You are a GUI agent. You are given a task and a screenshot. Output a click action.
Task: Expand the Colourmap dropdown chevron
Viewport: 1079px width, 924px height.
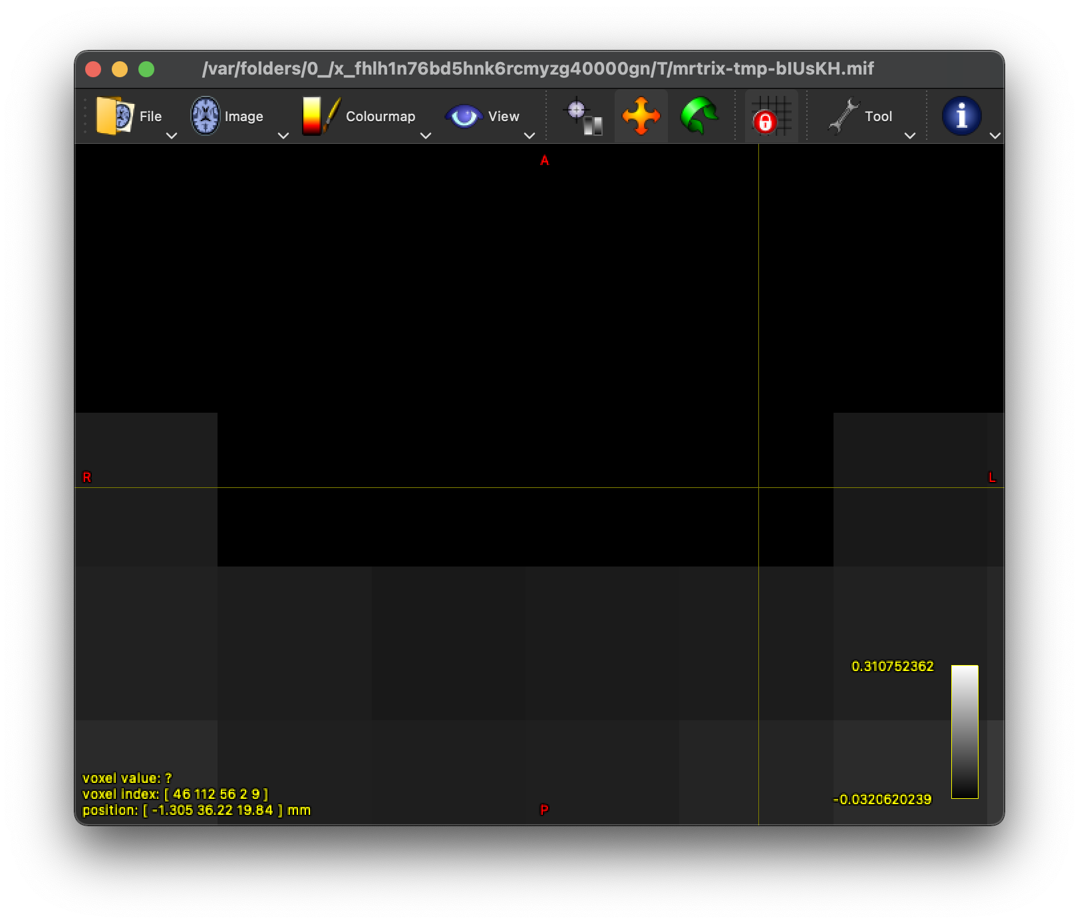[426, 135]
